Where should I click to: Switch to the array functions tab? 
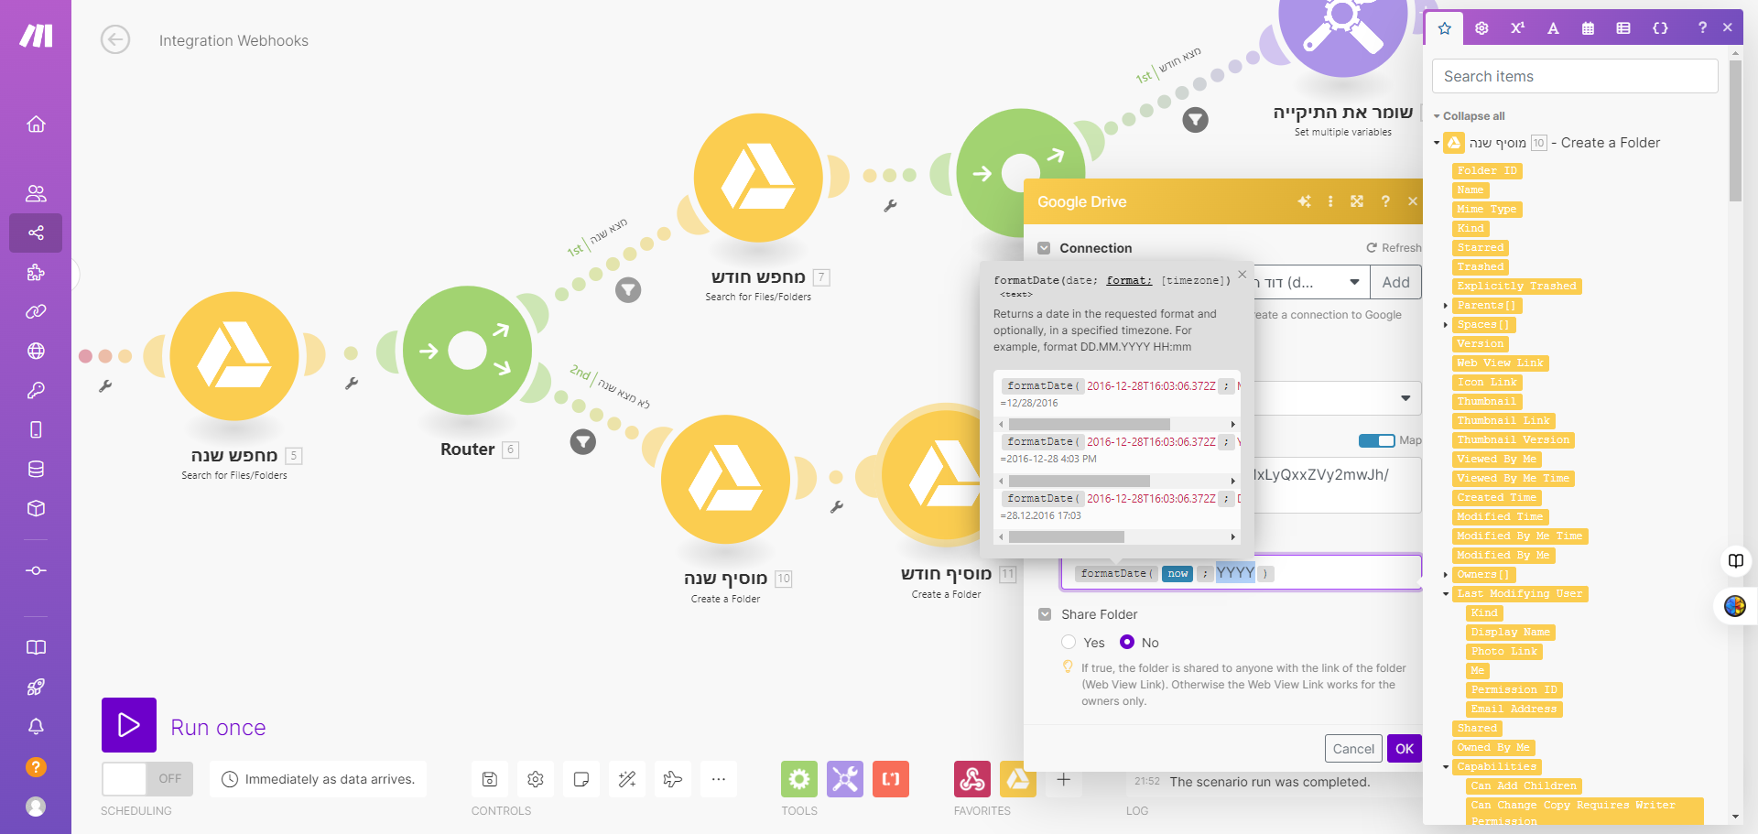pos(1623,27)
